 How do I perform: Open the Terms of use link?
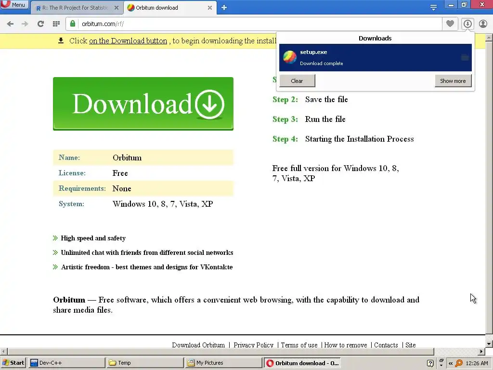pos(299,345)
